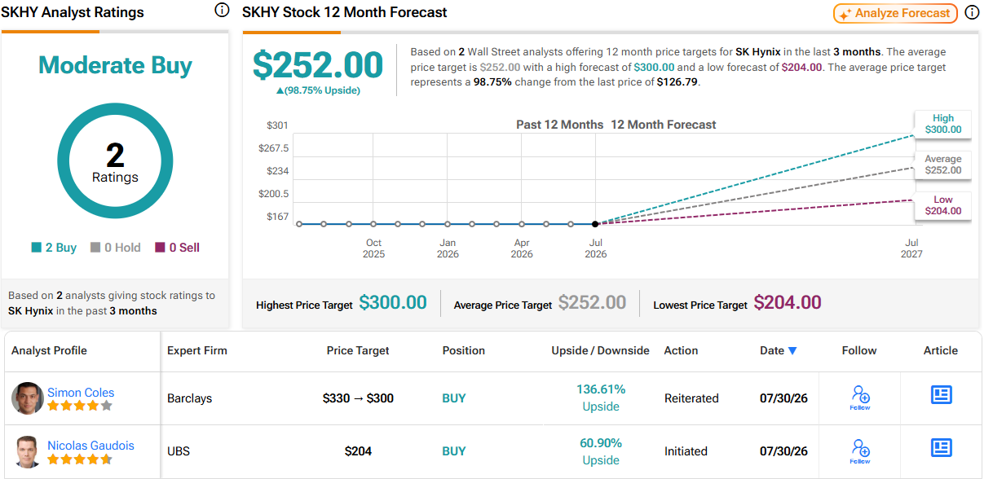984x479 pixels.
Task: Click the Jul 2026 current price marker
Action: click(x=595, y=223)
